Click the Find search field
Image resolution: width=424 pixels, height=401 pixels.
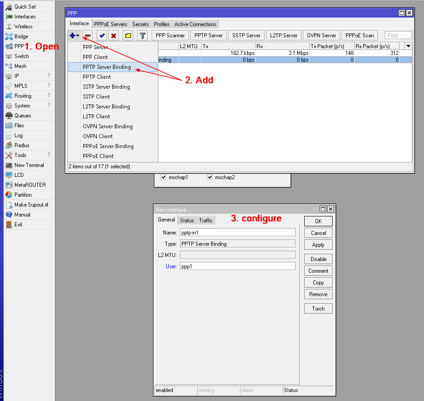[x=398, y=35]
